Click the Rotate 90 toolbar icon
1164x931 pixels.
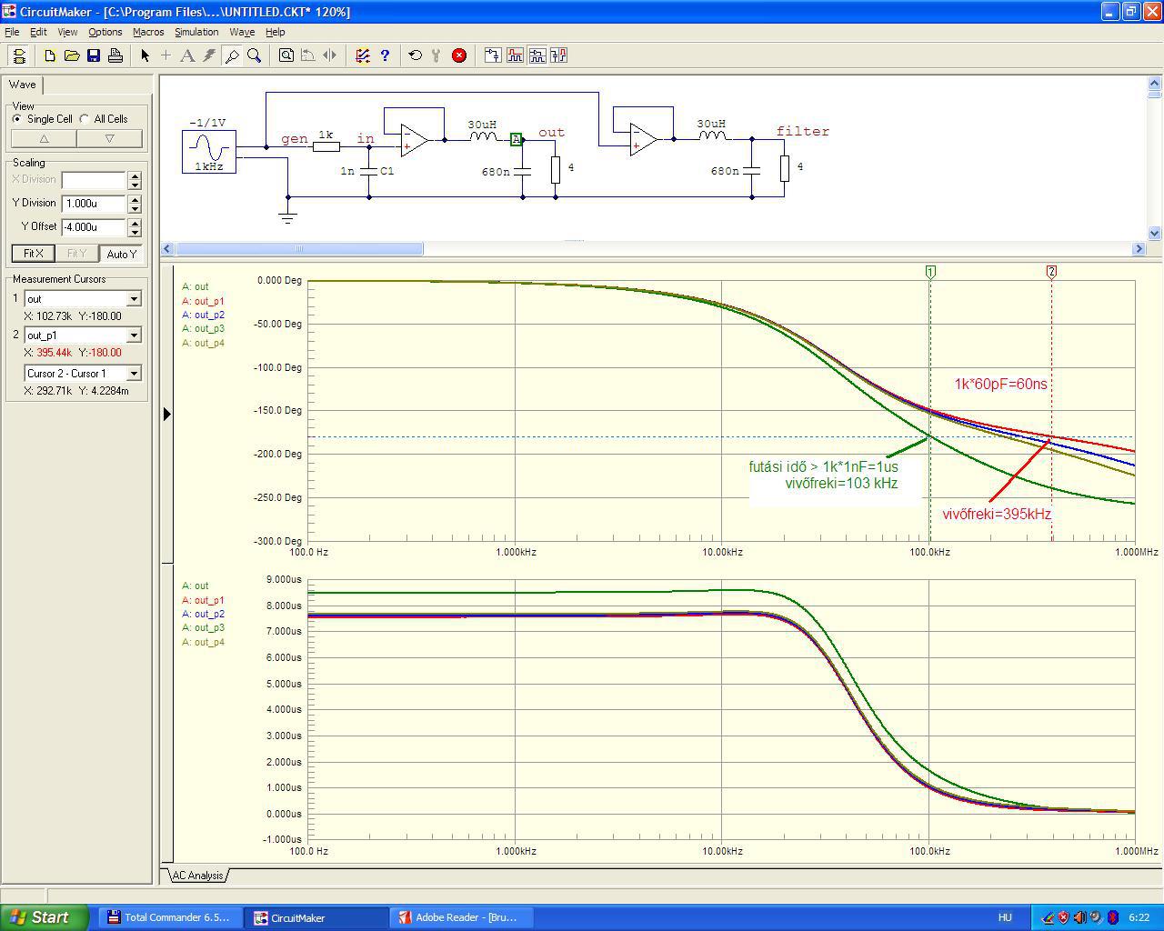(308, 55)
